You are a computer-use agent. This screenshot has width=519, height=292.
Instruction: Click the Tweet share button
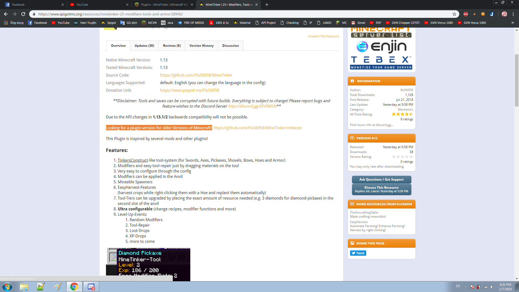358,253
